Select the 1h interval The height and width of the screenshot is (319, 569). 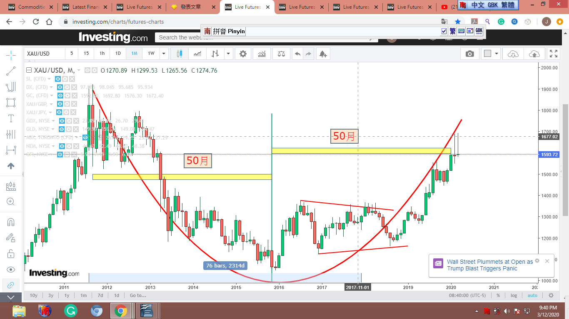click(x=102, y=54)
